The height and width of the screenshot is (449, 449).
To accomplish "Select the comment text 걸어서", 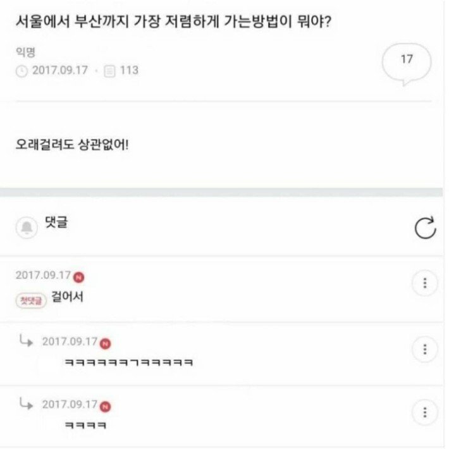I will [67, 298].
